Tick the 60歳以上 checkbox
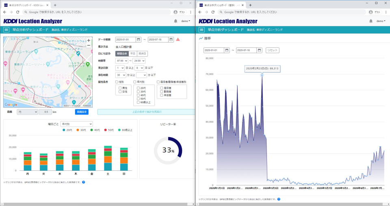Image resolution: width=390 pixels, height=206 pixels. coord(138,102)
